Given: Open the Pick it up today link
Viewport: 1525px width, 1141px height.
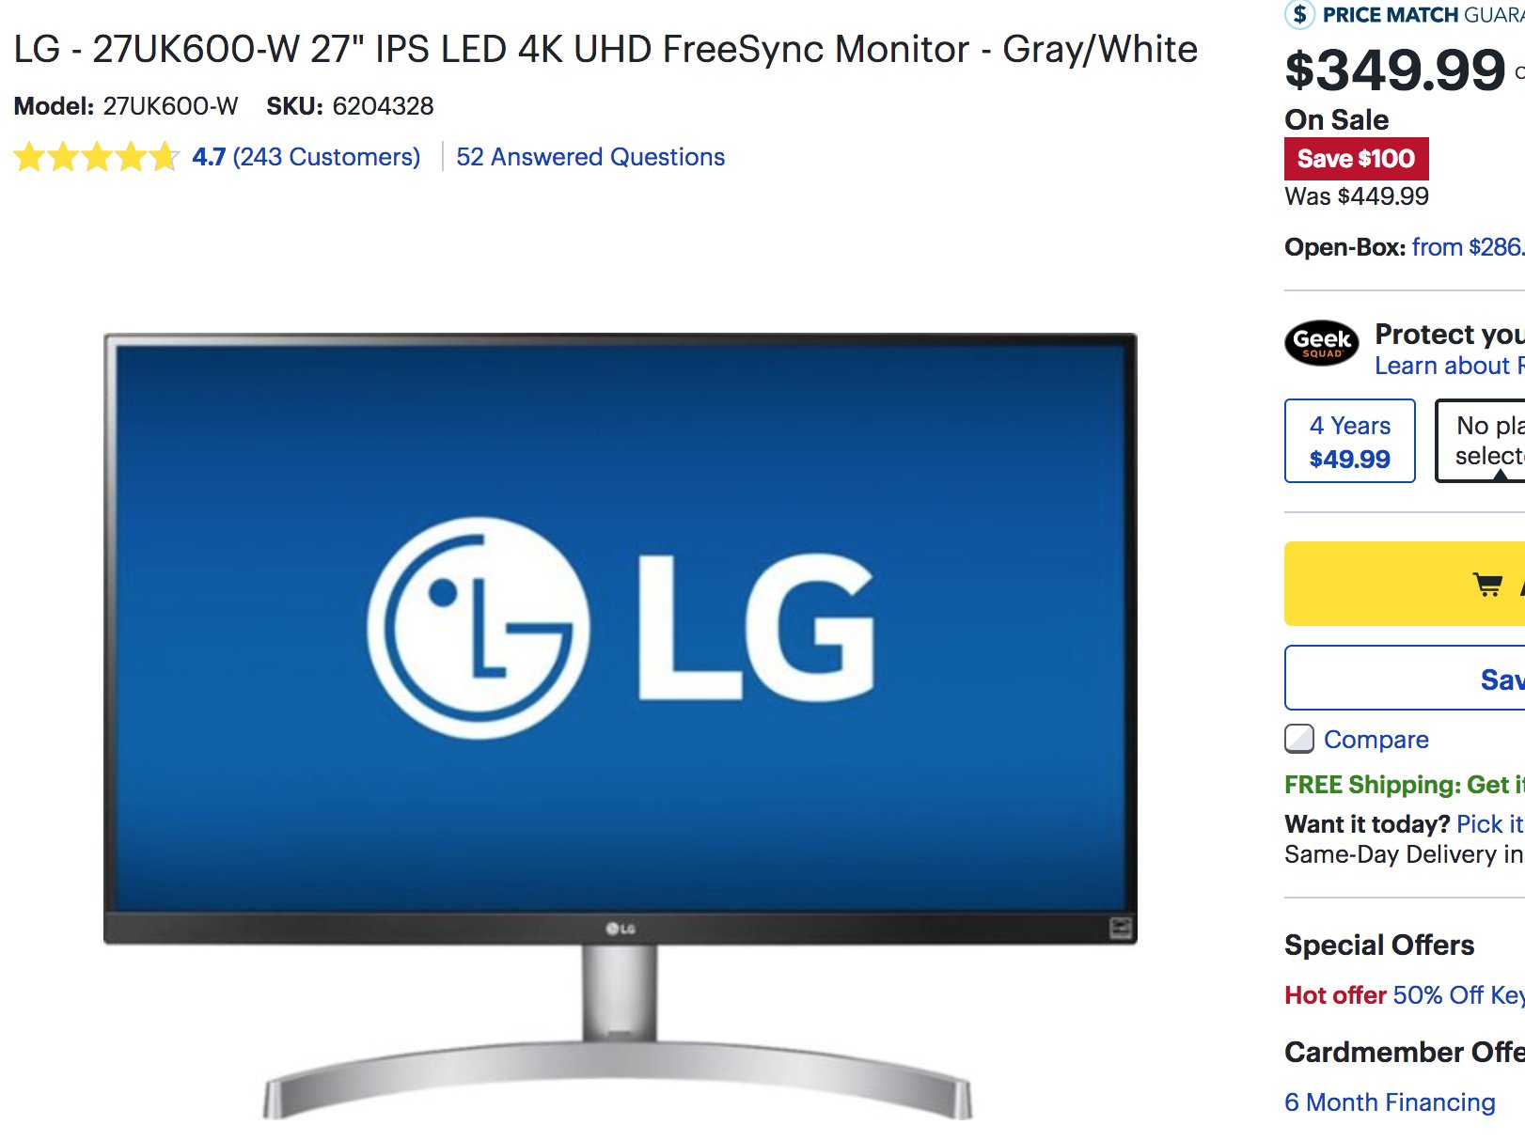Looking at the screenshot, I should point(1490,824).
